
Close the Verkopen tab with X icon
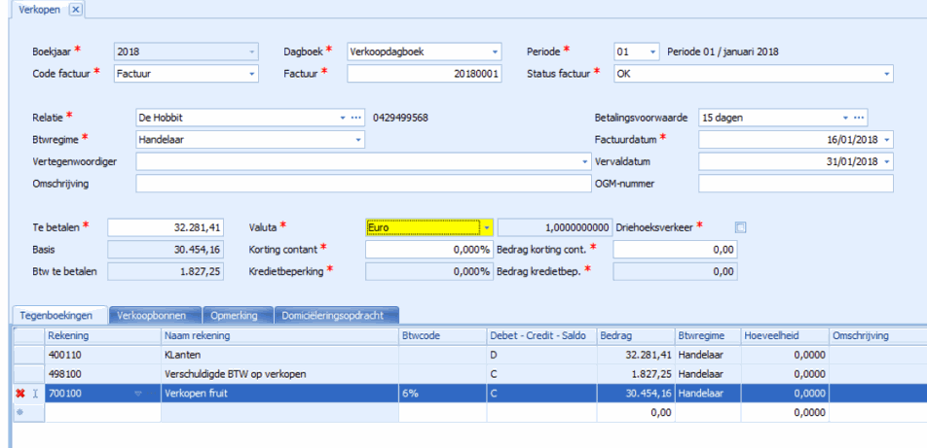point(76,9)
